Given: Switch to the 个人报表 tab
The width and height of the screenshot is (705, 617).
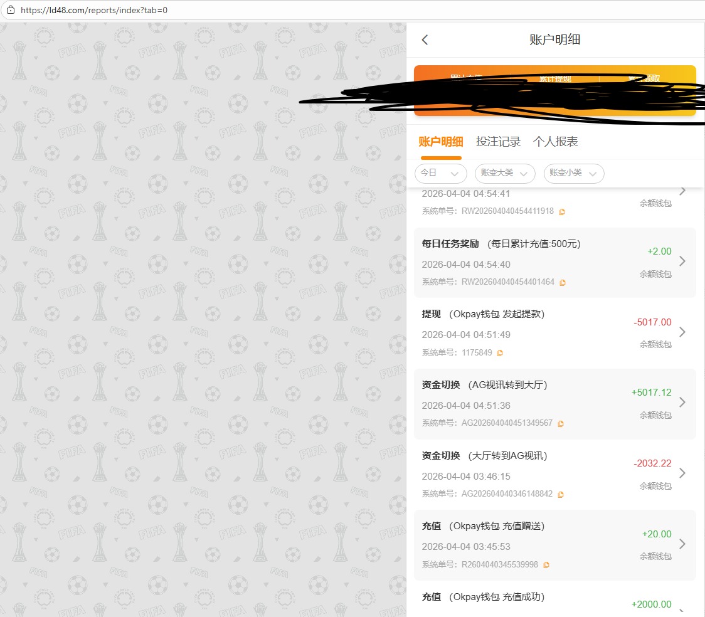Looking at the screenshot, I should coord(555,142).
